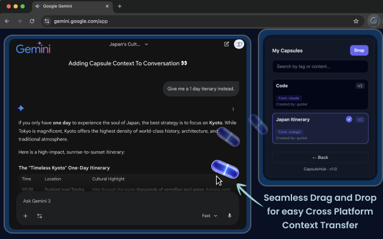Click the browser back arrow

tap(7, 22)
